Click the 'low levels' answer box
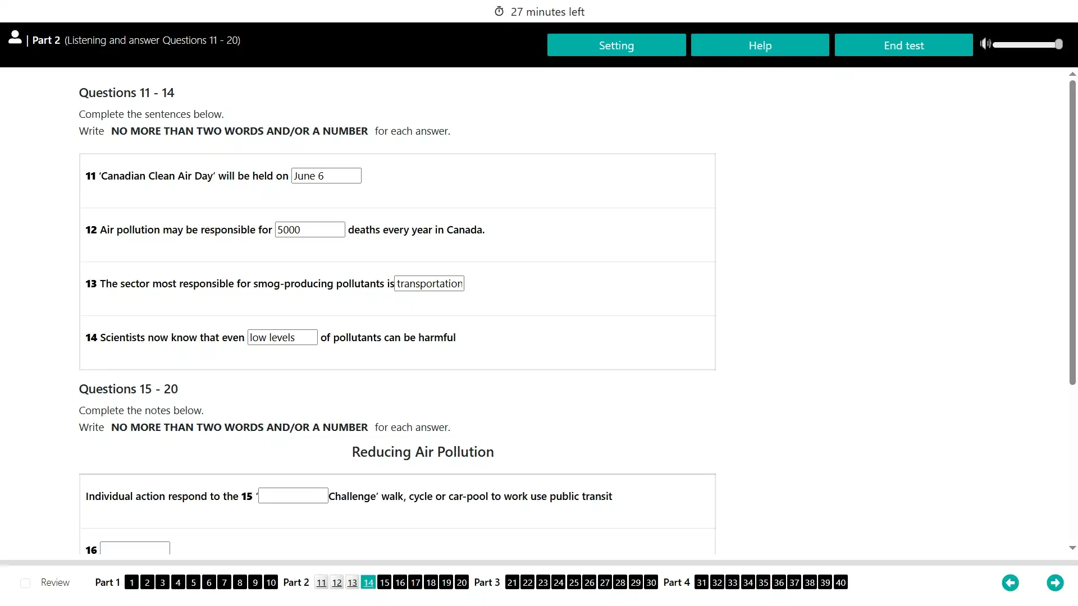Viewport: 1078px width, 606px height. pos(282,337)
